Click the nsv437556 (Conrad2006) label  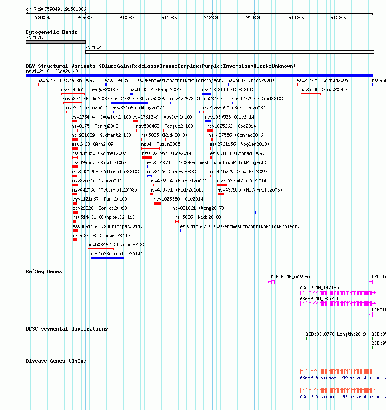(237, 136)
